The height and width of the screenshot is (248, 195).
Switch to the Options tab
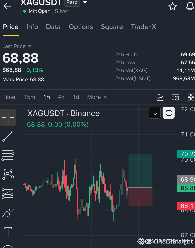click(81, 27)
